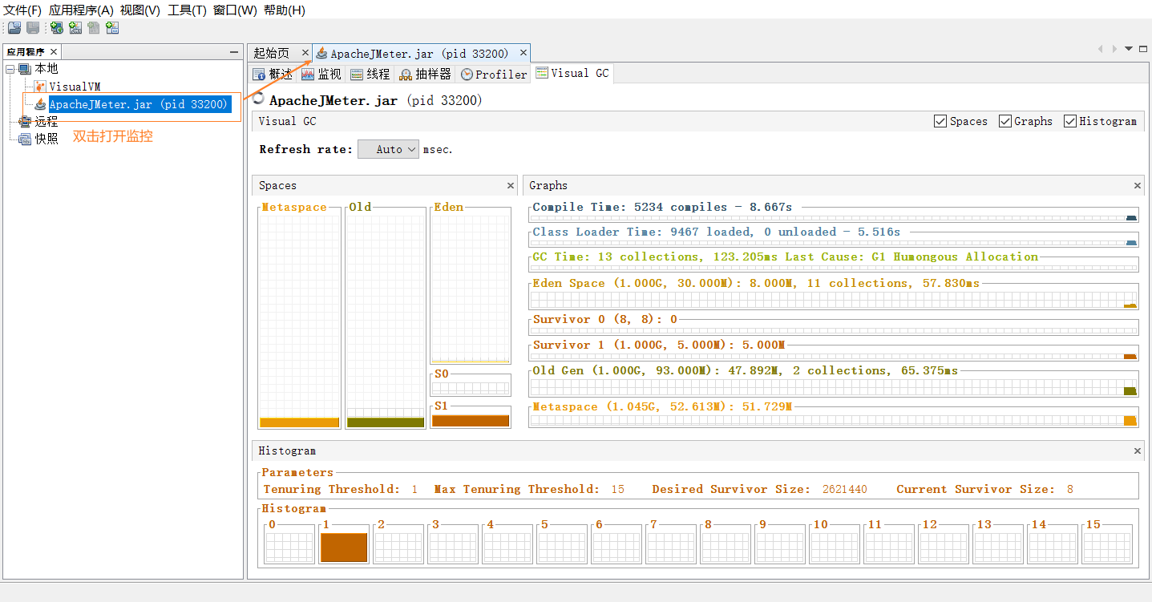This screenshot has width=1152, height=602.
Task: Open the 应用程序(A) menu
Action: point(81,10)
